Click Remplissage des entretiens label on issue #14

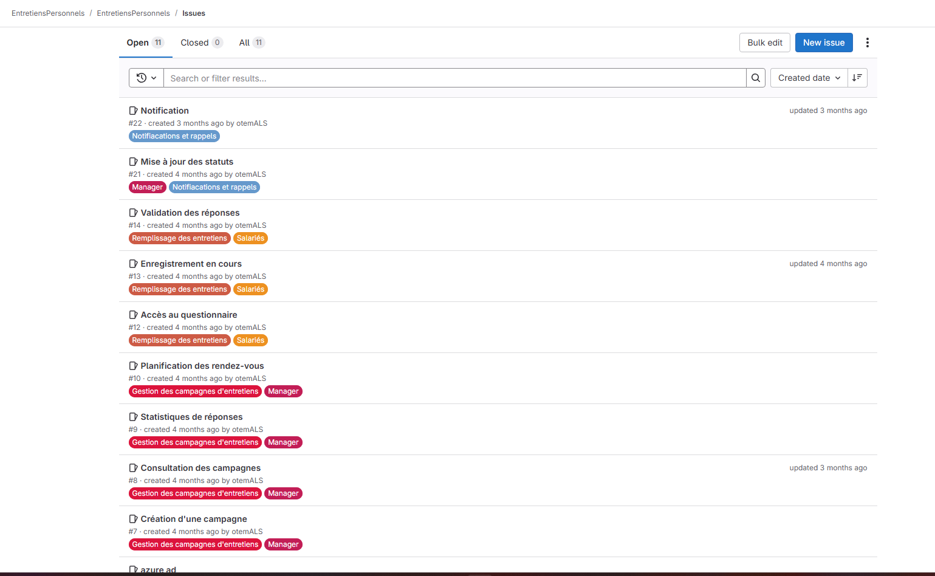click(180, 238)
